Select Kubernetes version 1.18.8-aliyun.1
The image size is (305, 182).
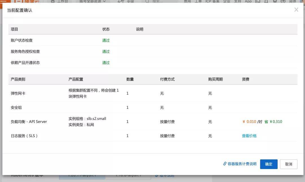128,175
